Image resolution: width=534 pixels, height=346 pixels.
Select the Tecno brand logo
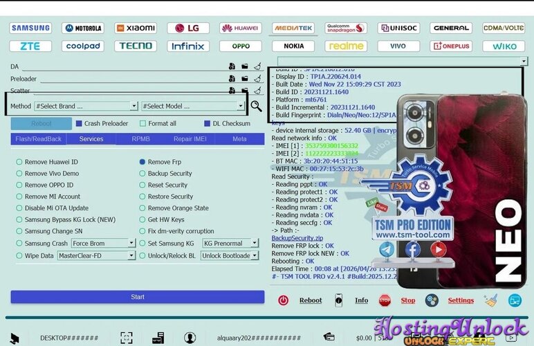coord(136,46)
